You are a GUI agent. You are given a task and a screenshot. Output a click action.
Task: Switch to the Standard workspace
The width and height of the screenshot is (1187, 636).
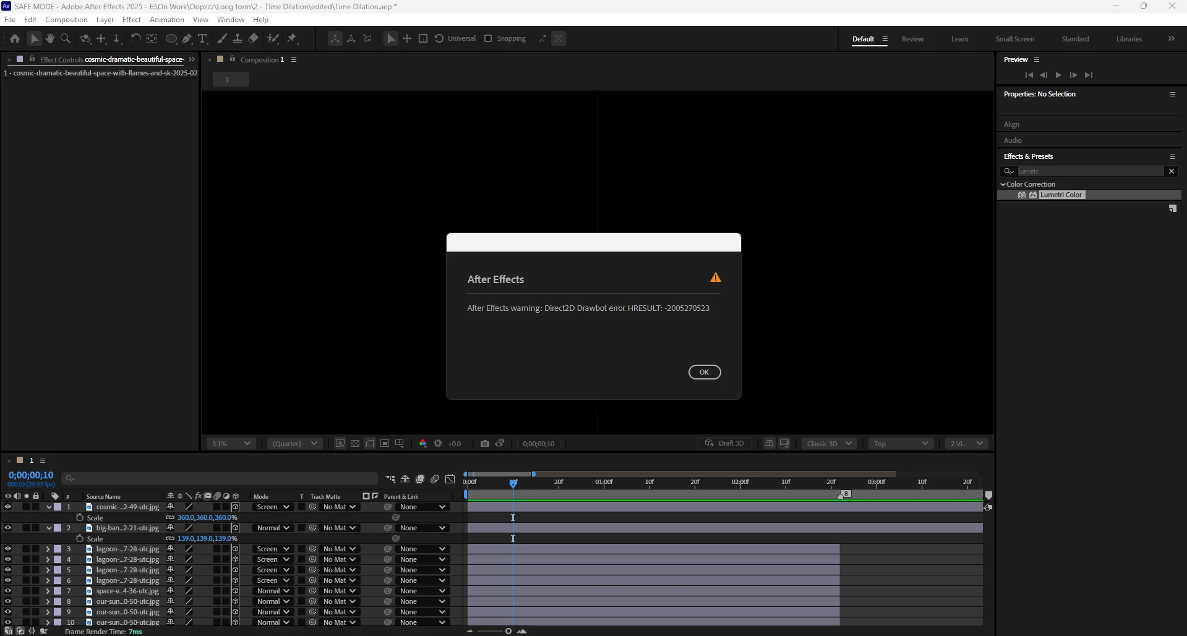1075,39
